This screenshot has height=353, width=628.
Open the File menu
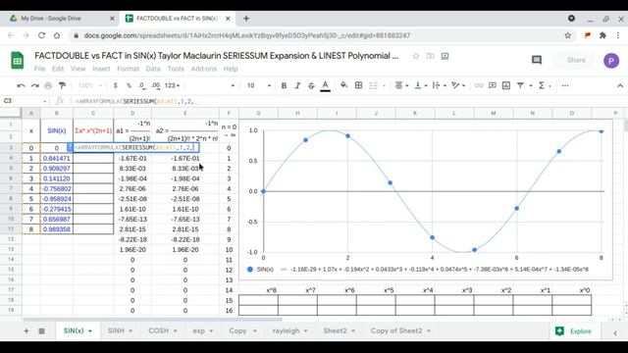[x=39, y=69]
